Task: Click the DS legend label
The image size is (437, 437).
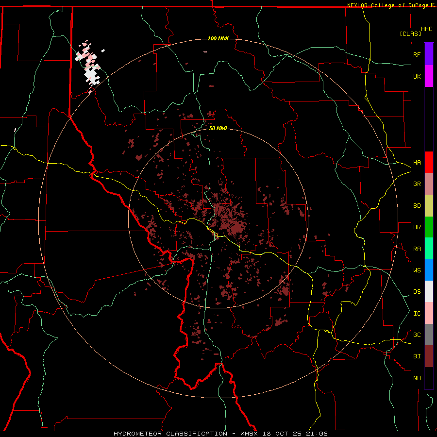Action: click(x=417, y=292)
